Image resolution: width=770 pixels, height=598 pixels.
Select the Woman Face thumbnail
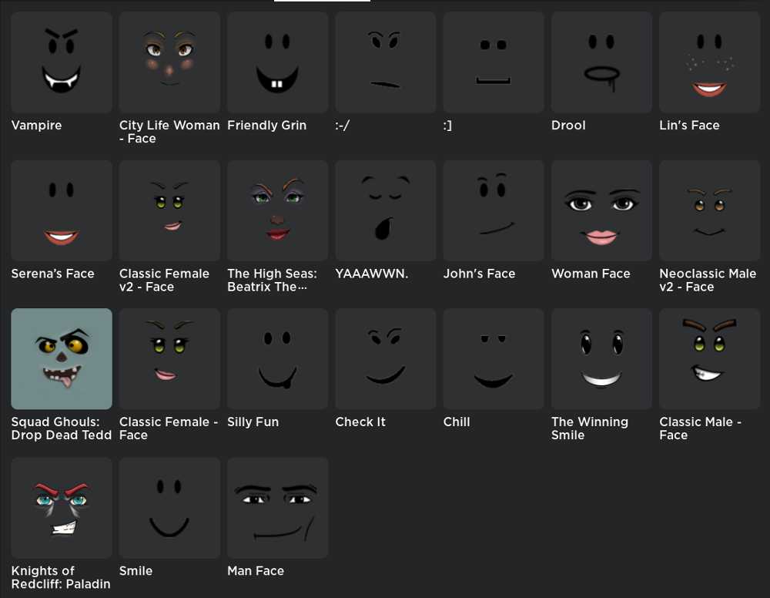point(601,211)
